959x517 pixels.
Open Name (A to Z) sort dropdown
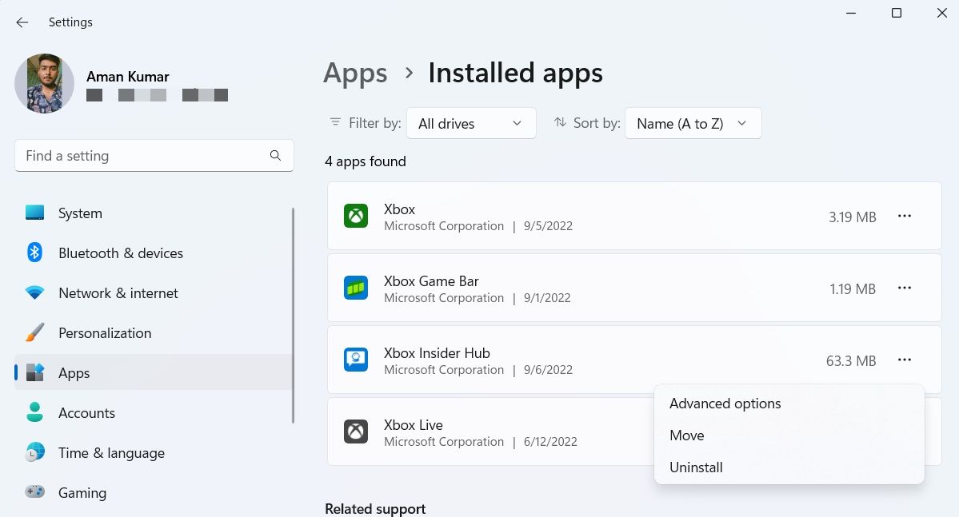[x=693, y=123]
